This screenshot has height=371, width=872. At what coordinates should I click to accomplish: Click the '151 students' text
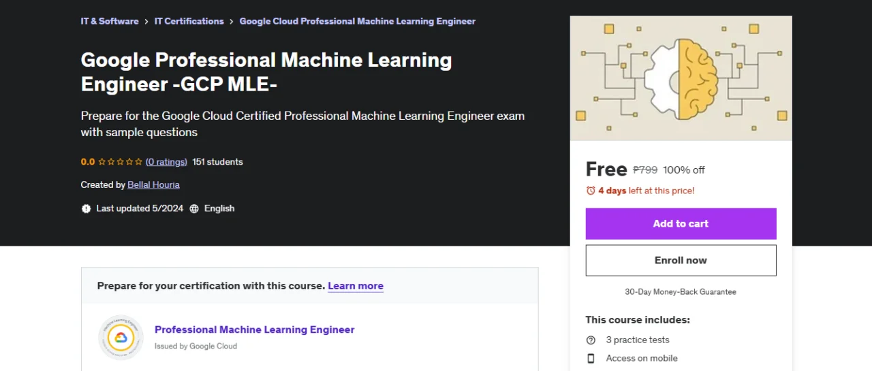[217, 162]
